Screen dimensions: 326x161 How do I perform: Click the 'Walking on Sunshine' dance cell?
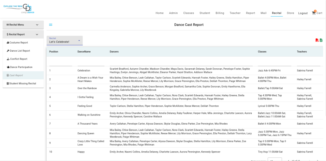89,115
